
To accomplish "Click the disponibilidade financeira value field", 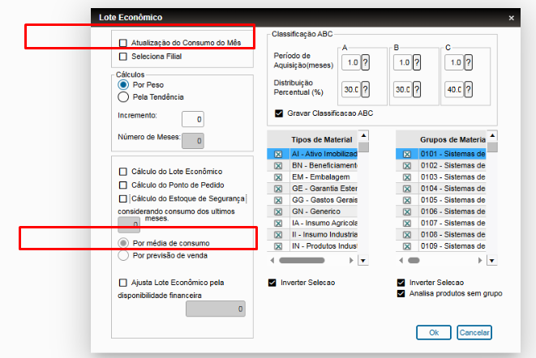I will coord(216,309).
